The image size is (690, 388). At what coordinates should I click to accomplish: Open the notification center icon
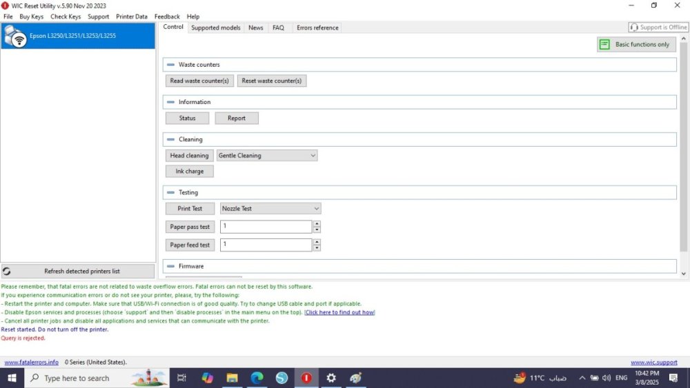coord(673,378)
